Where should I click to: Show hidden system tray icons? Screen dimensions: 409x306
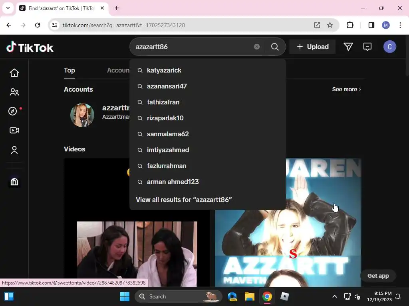335,296
